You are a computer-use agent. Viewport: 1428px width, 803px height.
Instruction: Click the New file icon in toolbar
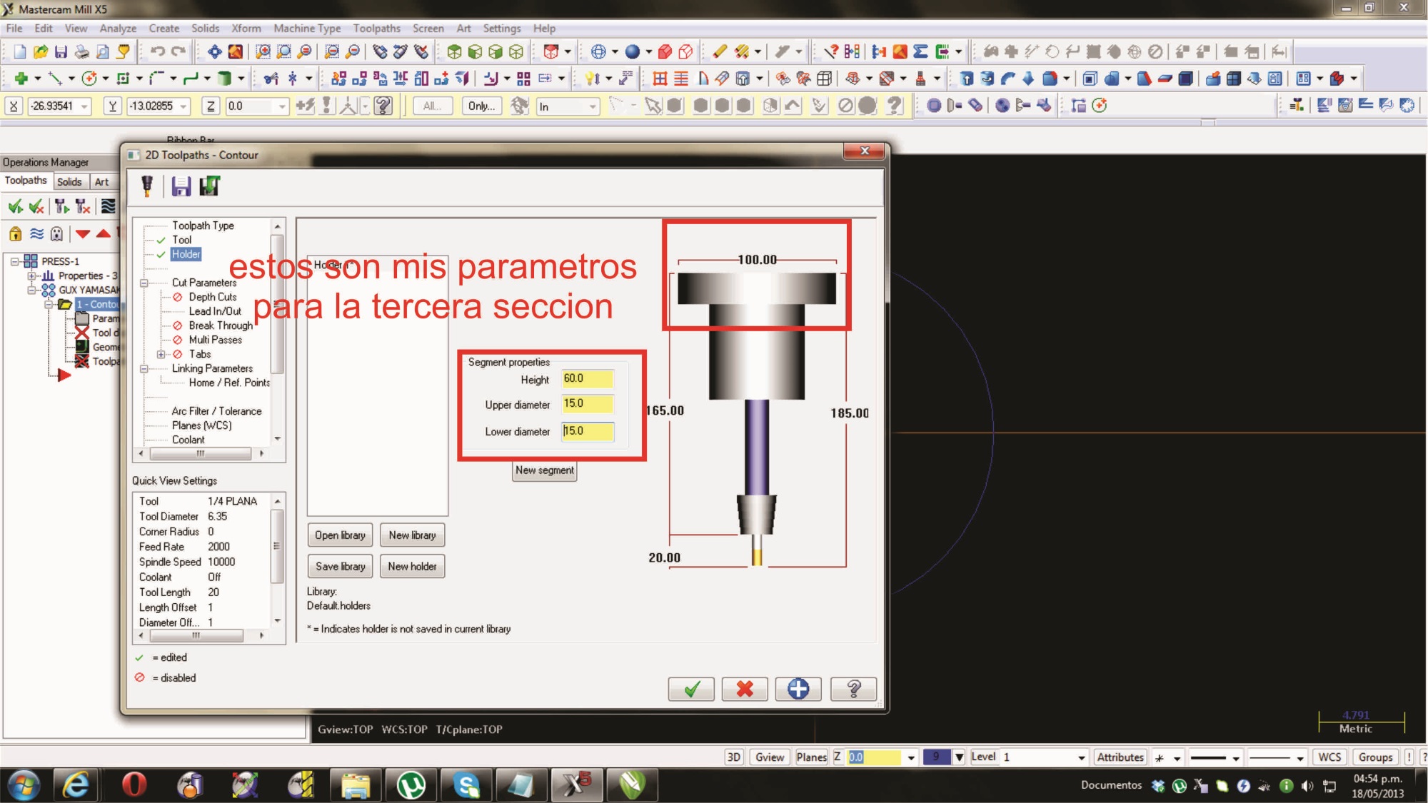tap(19, 51)
